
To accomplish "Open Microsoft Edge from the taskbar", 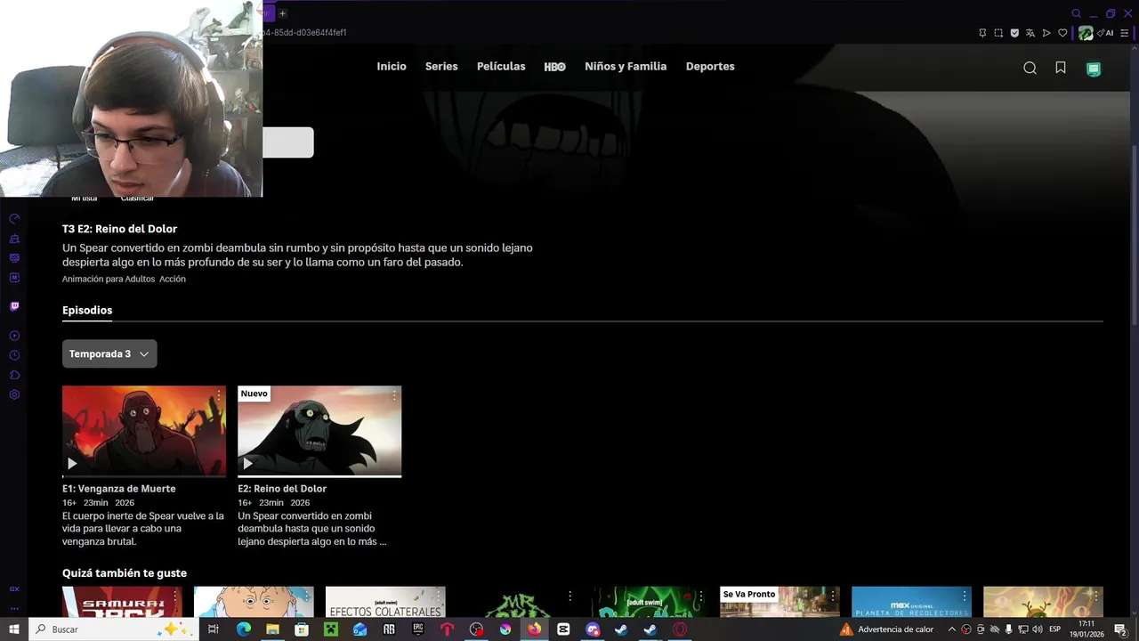I will tap(243, 629).
